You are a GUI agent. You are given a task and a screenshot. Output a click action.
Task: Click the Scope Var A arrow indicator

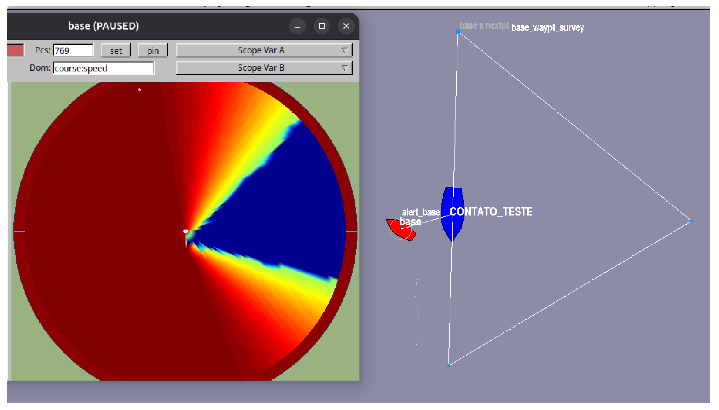(x=344, y=51)
